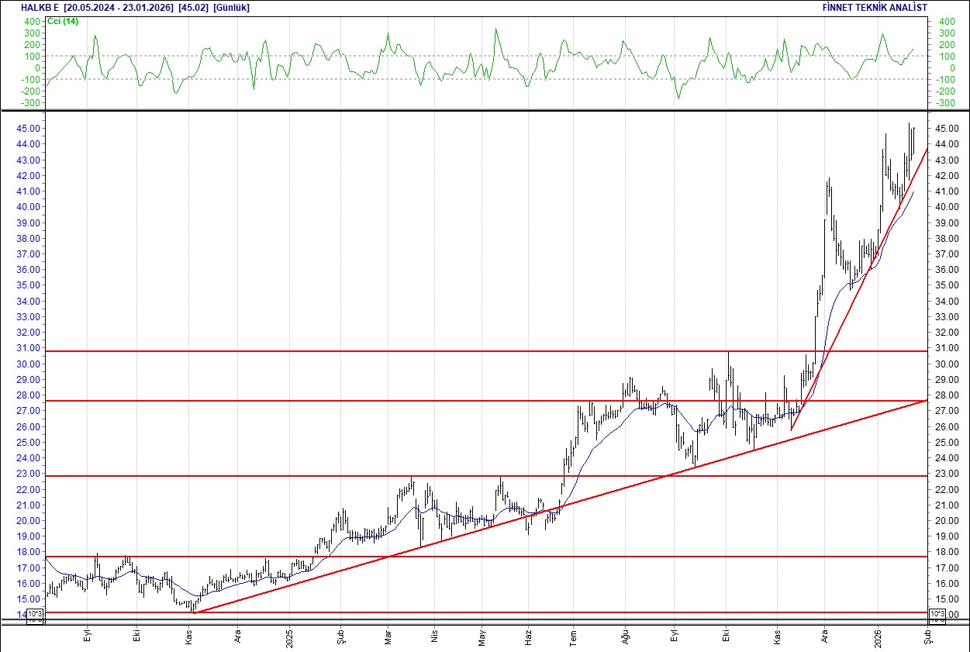Image resolution: width=970 pixels, height=652 pixels.
Task: Click the red horizontal line at 28.00
Action: click(x=465, y=400)
